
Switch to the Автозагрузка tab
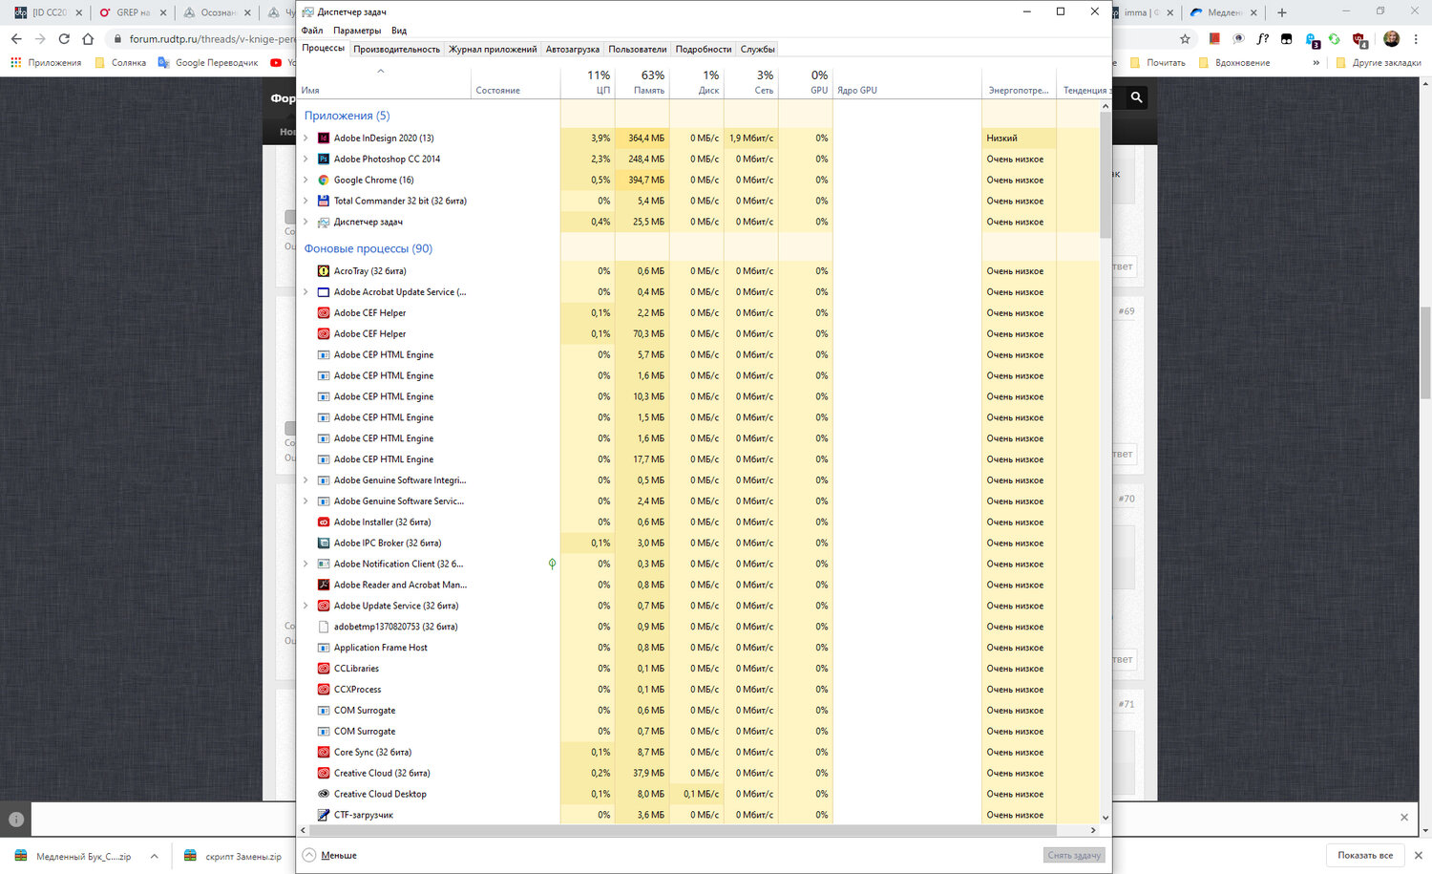(573, 50)
